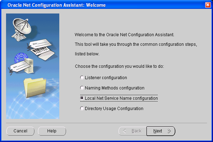Viewport: 213px width, 142px height.
Task: Click Next to proceed
Action: [160, 131]
